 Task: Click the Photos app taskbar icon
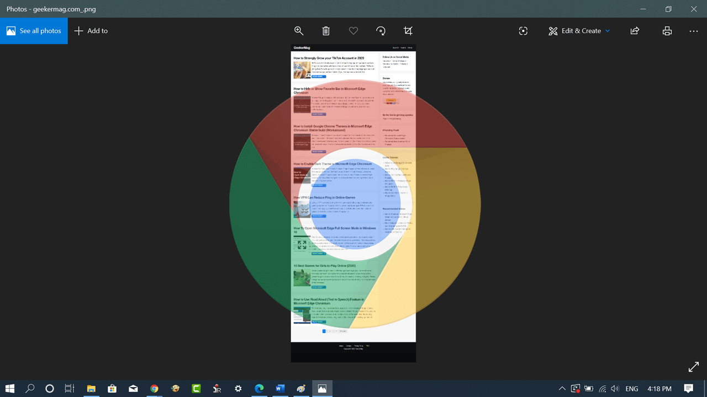click(x=322, y=389)
